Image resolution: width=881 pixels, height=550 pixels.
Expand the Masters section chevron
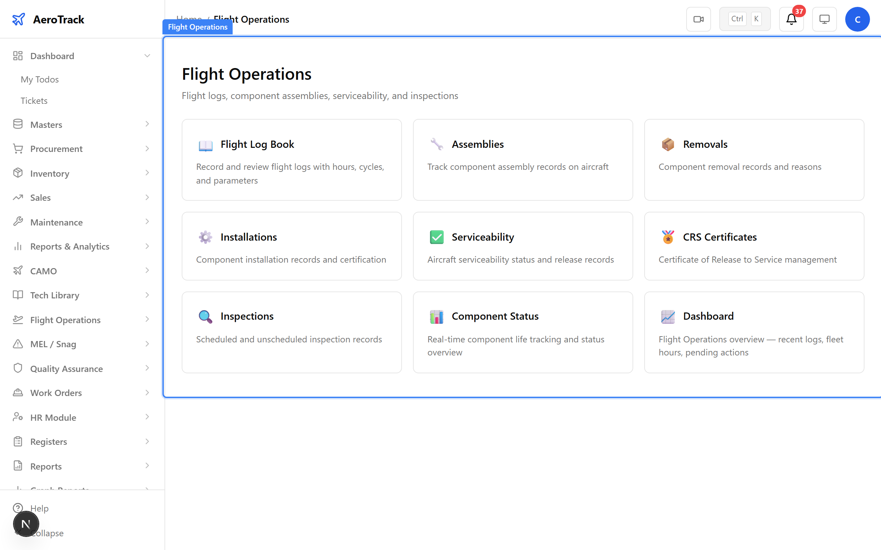(147, 124)
